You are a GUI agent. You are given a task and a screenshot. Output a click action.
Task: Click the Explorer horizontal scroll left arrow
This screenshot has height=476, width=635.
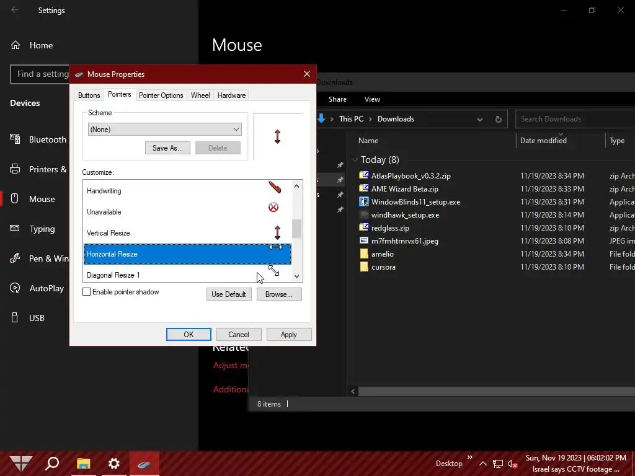point(353,391)
